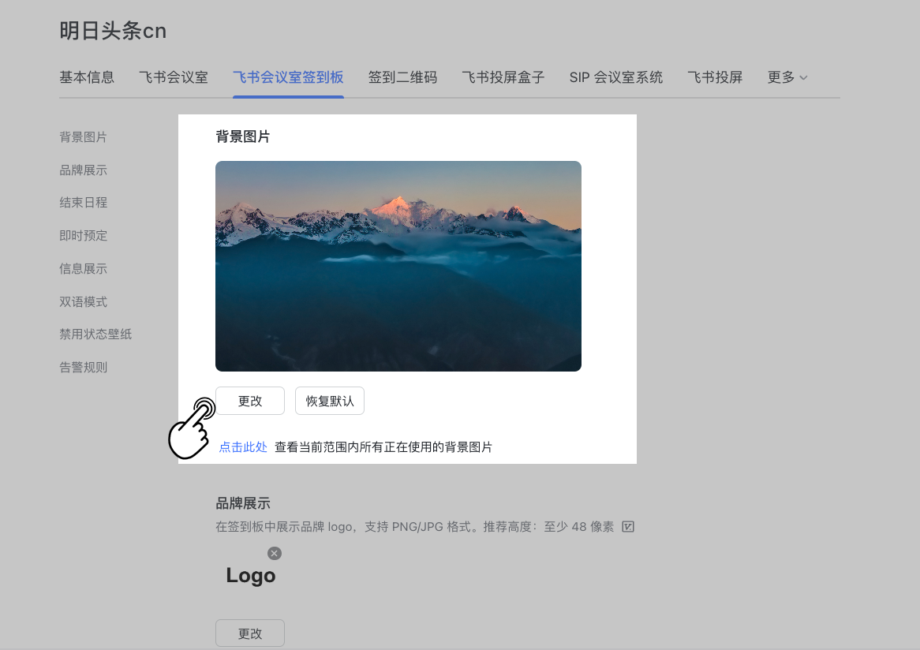Go to 即时预定 section in the sidebar
The height and width of the screenshot is (650, 920).
[x=84, y=236]
